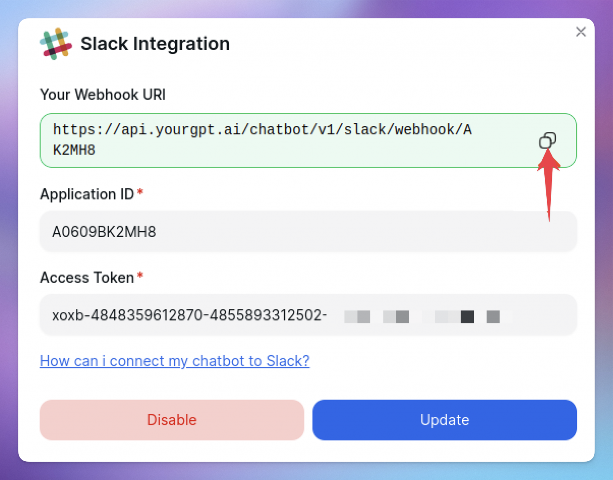Image resolution: width=613 pixels, height=480 pixels.
Task: Click the Application ID input field
Action: click(239, 232)
